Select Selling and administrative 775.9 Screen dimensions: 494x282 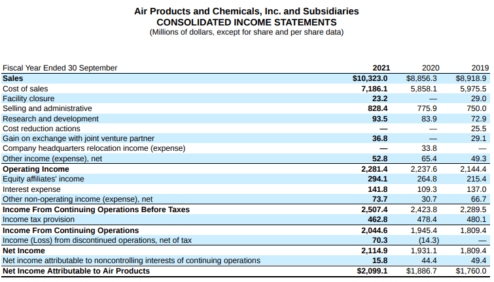point(427,108)
